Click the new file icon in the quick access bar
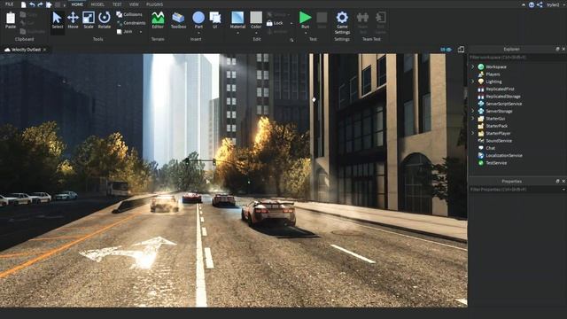 pyautogui.click(x=24, y=4)
